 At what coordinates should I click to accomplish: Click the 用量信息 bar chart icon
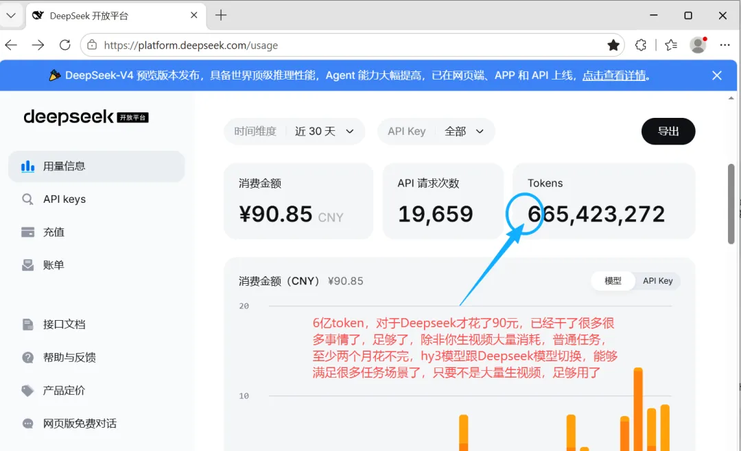pyautogui.click(x=28, y=167)
